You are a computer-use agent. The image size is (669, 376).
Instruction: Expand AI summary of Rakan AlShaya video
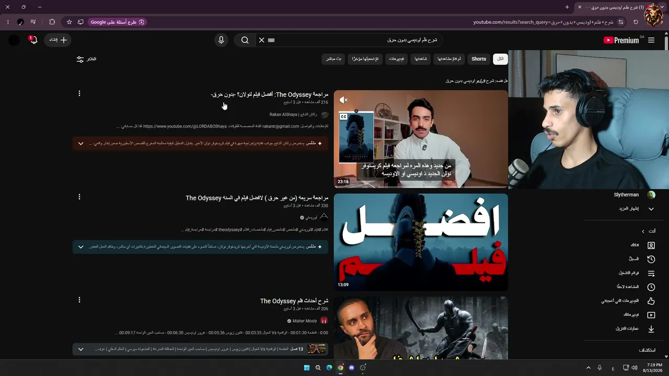(x=80, y=144)
